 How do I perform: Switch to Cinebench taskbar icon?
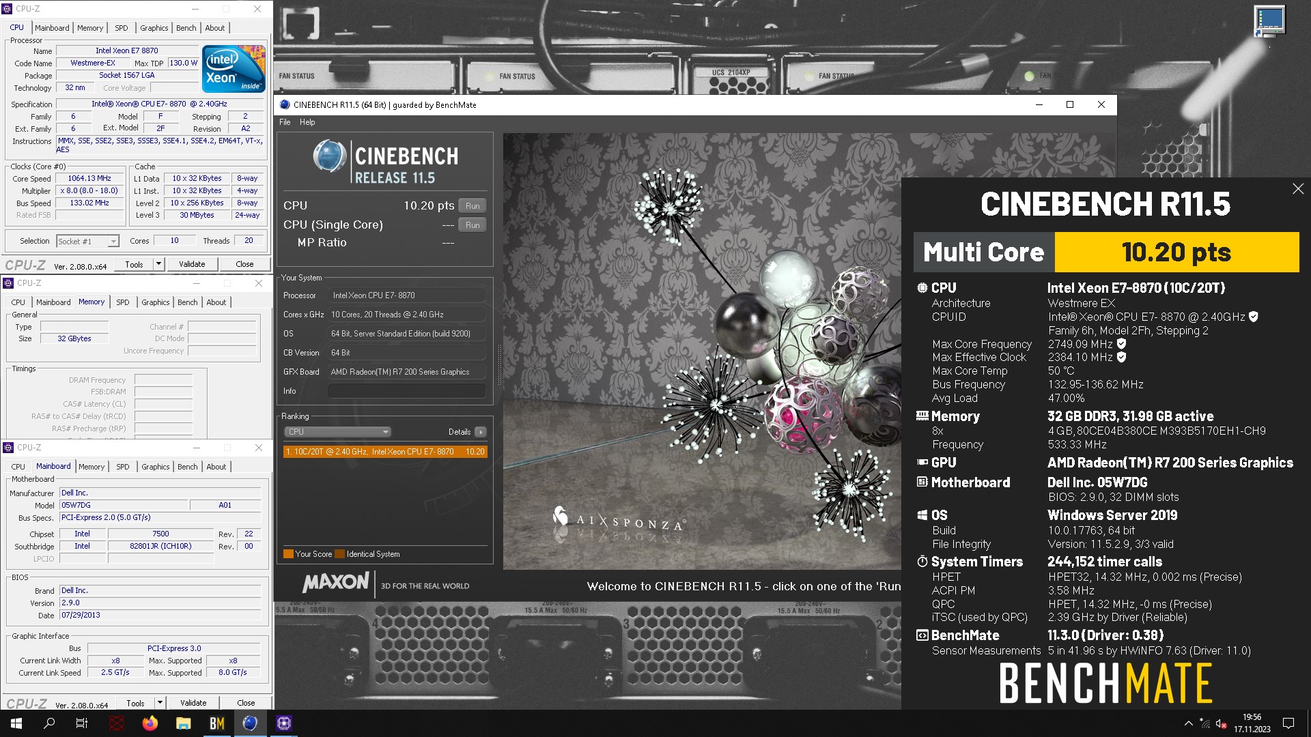click(x=251, y=723)
